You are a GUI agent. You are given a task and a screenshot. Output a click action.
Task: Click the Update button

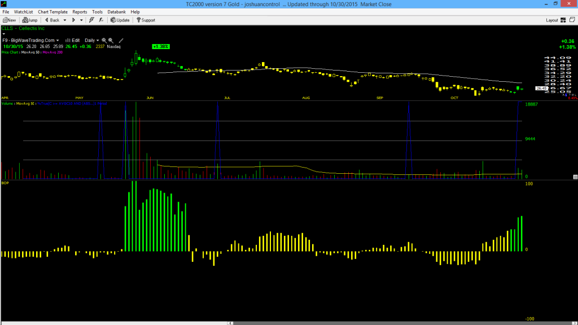(x=120, y=20)
